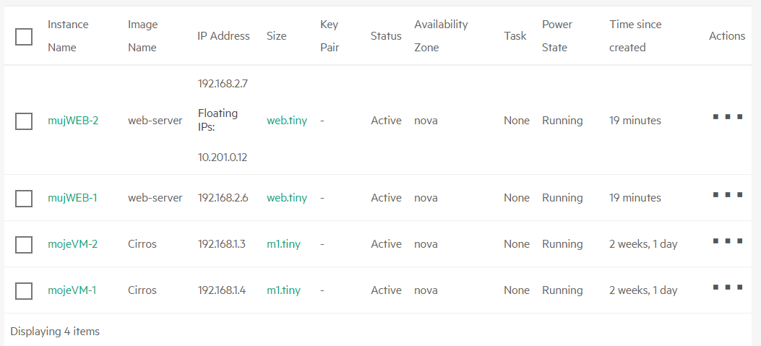This screenshot has width=761, height=346.
Task: Select mojeVM-2 using its checkbox
Action: point(24,245)
